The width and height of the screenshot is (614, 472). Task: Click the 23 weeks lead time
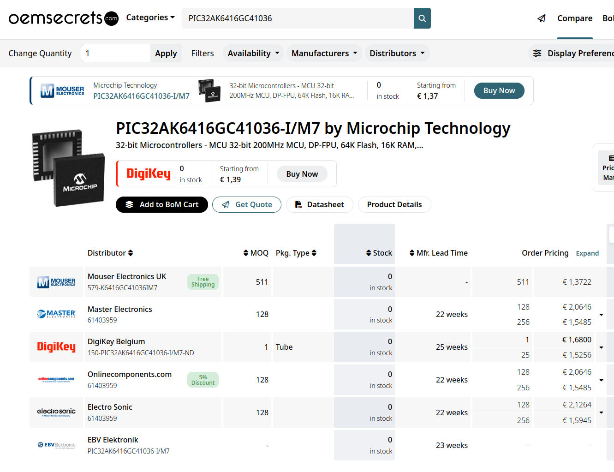(x=452, y=445)
